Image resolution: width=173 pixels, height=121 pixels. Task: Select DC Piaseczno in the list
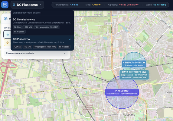(x=42, y=43)
